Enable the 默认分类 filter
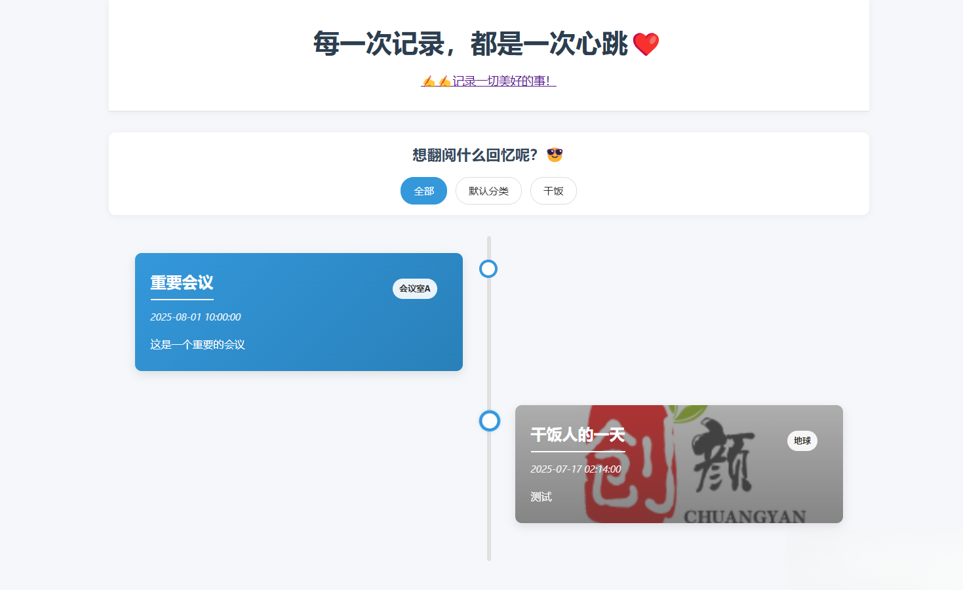This screenshot has width=963, height=590. [488, 191]
